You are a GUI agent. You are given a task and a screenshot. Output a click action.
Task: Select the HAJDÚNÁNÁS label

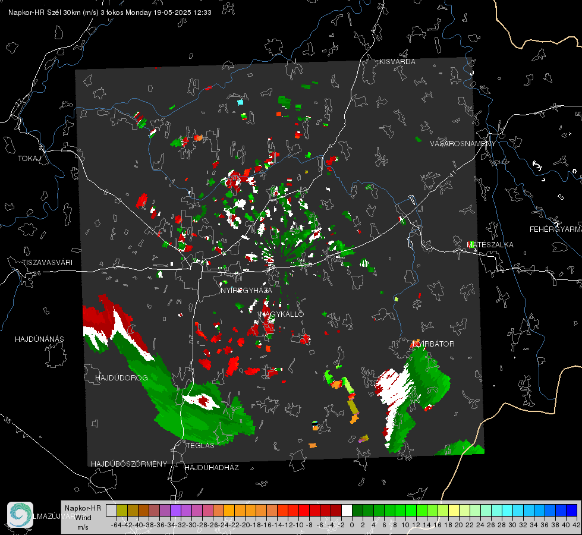point(39,339)
